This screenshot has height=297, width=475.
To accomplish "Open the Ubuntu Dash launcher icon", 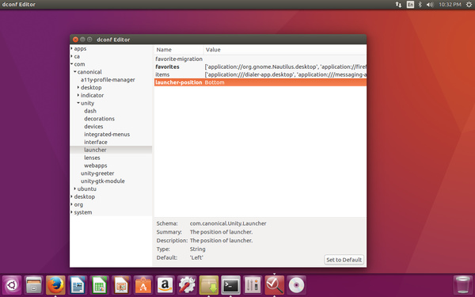I will point(12,285).
